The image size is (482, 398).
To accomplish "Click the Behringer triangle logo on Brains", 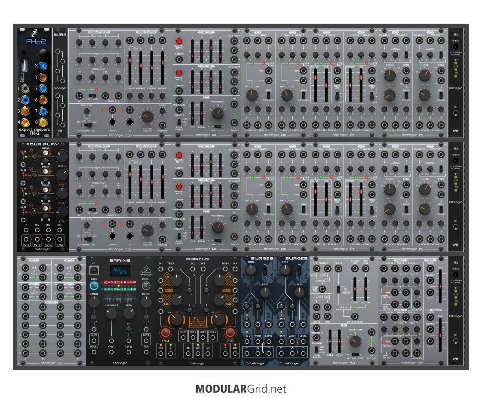I will 145,270.
